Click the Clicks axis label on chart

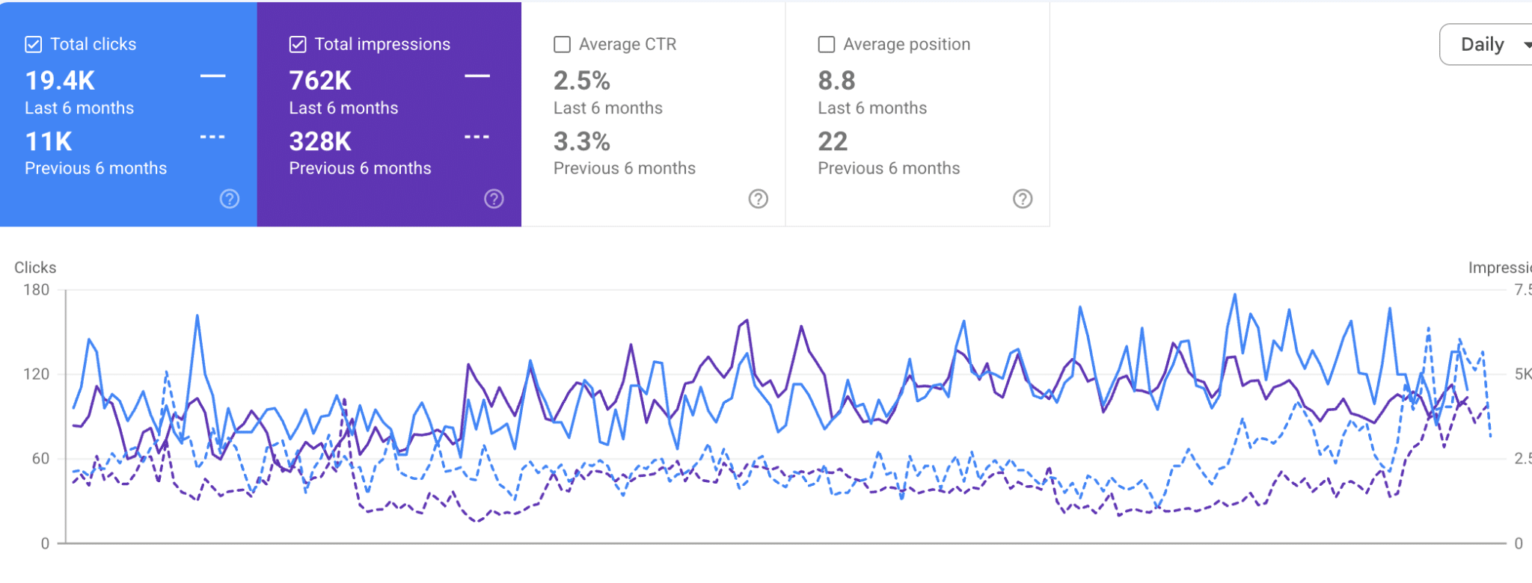[35, 268]
